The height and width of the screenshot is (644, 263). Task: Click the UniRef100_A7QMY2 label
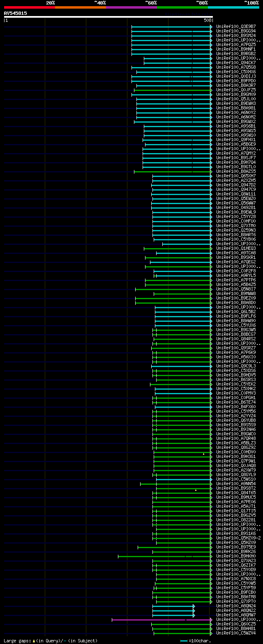click(236, 153)
